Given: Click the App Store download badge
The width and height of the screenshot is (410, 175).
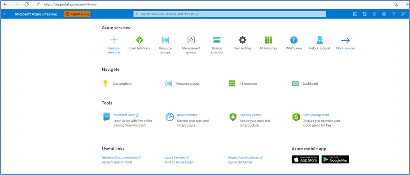Looking at the screenshot, I should [x=305, y=159].
